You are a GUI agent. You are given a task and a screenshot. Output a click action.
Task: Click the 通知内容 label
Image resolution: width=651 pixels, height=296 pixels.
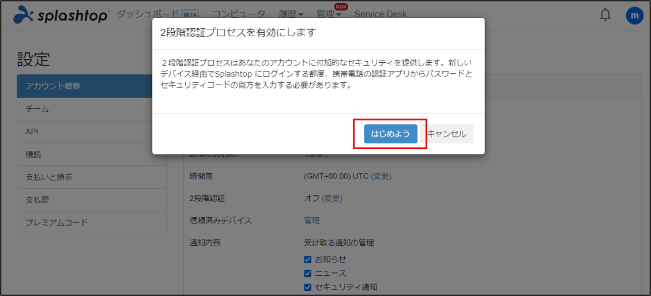click(205, 242)
